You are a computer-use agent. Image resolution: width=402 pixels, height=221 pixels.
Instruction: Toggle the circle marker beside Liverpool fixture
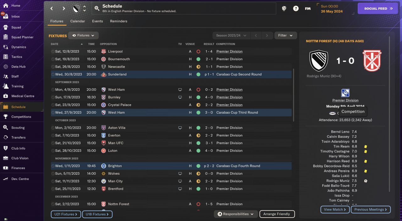tap(53, 51)
